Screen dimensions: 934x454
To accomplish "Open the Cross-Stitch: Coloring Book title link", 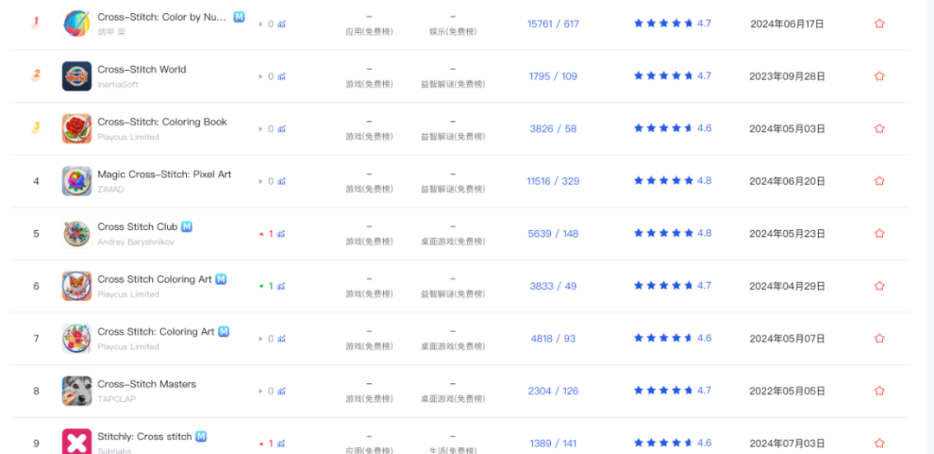I will tap(162, 122).
